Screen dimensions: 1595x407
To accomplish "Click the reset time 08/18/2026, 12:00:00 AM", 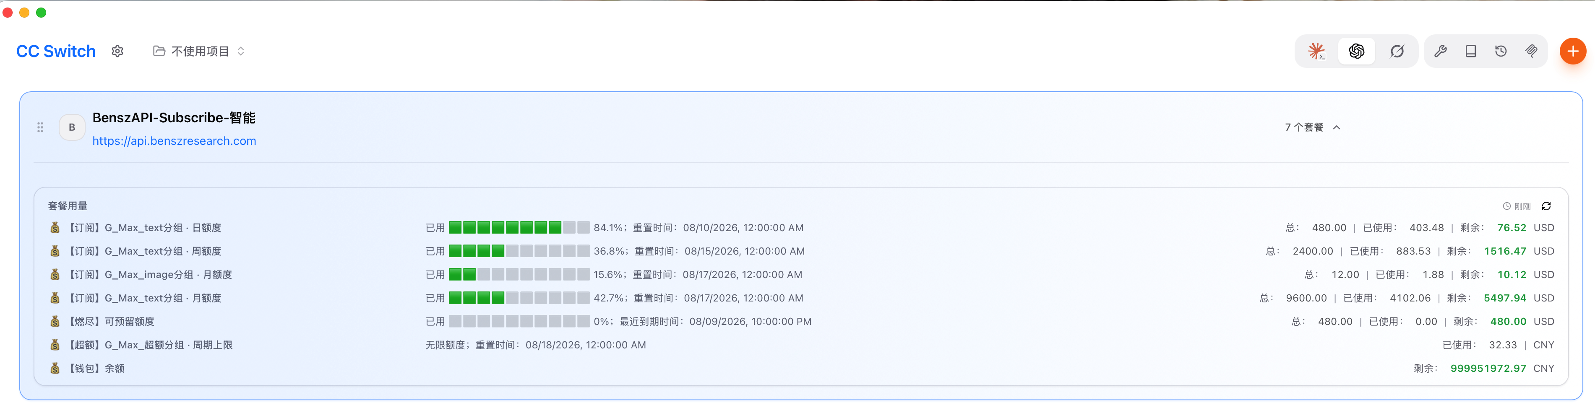I will (x=586, y=345).
